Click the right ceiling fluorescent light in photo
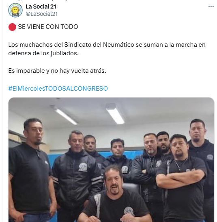217x222 pixels. pyautogui.click(x=116, y=115)
